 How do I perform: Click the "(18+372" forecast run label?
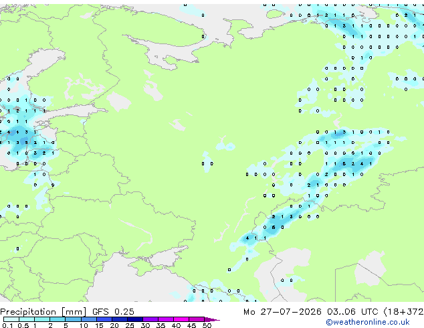point(403,312)
